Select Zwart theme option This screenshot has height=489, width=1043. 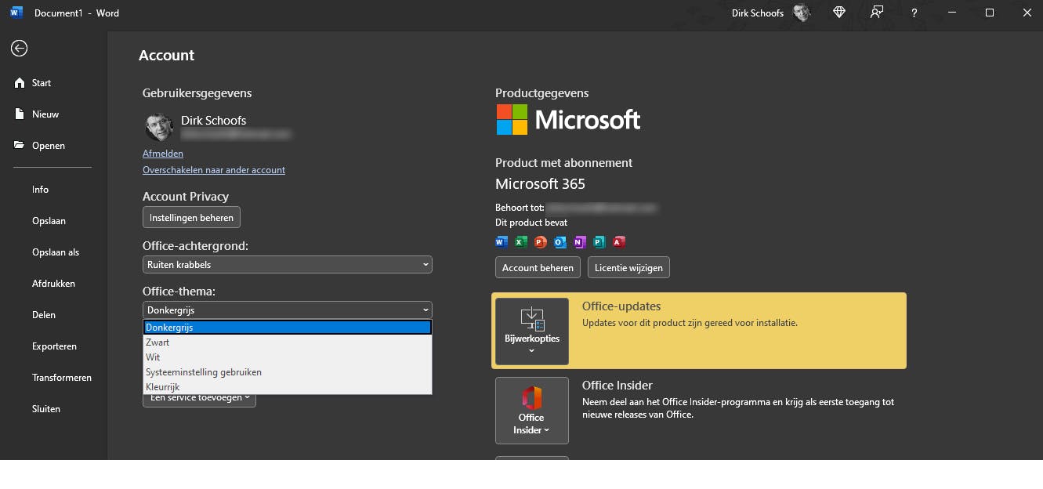pyautogui.click(x=288, y=342)
